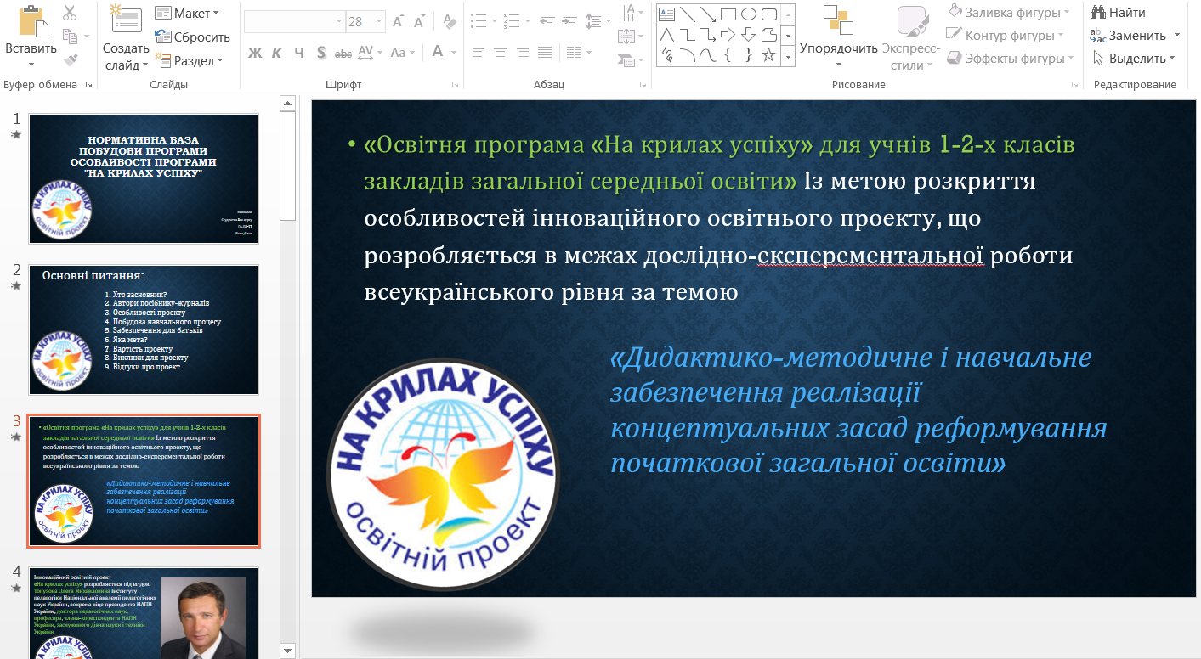Image resolution: width=1201 pixels, height=659 pixels.
Task: Click the increase indent icon
Action: coord(569,21)
